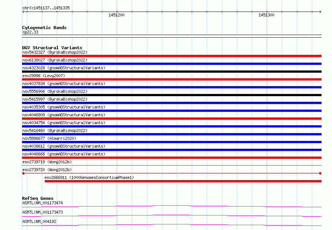Click the 1451300 ruler position label
The image size is (332, 230).
pyautogui.click(x=266, y=15)
